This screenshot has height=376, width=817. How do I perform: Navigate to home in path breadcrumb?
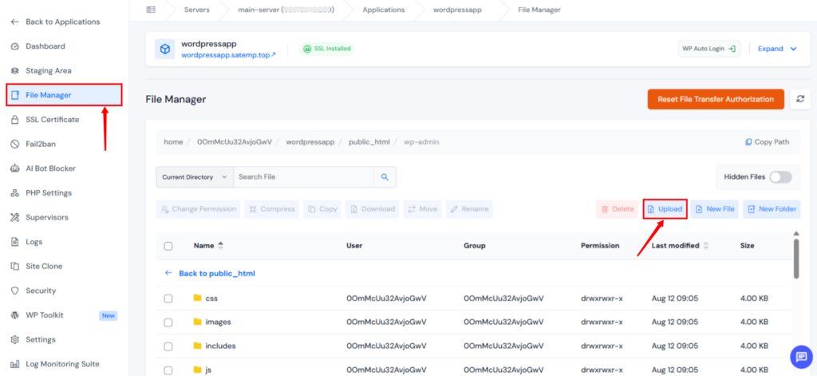(x=173, y=142)
